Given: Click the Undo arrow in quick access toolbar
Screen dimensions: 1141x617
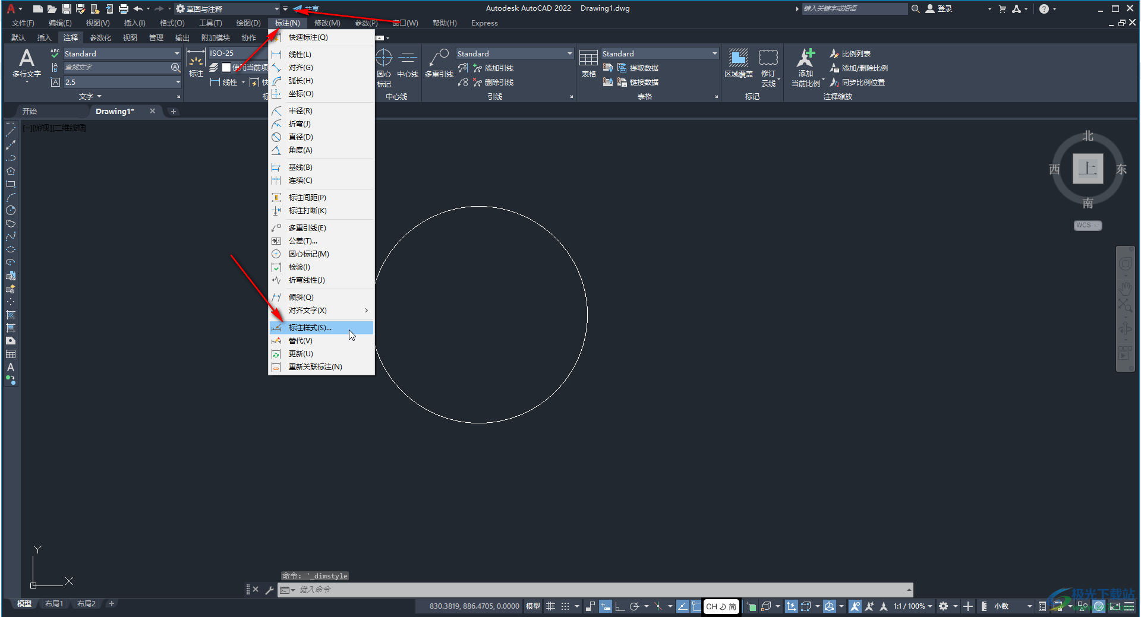Looking at the screenshot, I should 138,9.
